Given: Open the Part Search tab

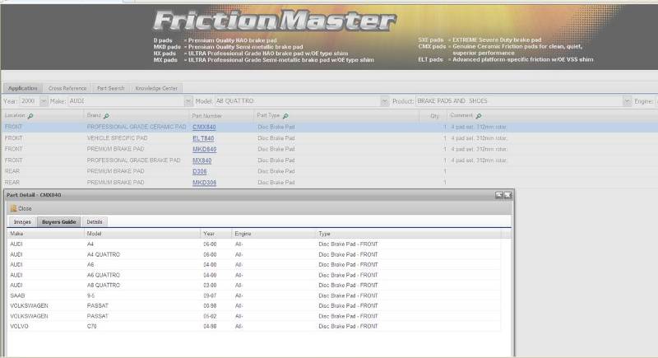Looking at the screenshot, I should (x=110, y=87).
